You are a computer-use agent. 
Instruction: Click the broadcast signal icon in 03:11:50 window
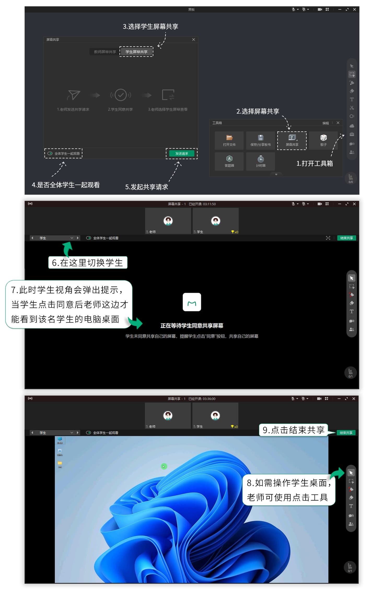(x=30, y=204)
